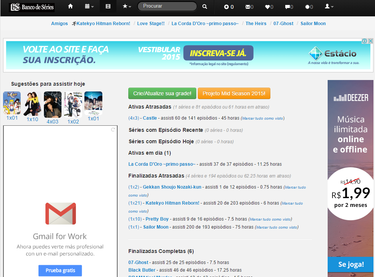Expand the star favorites dropdown
375x277 pixels.
[127, 6]
